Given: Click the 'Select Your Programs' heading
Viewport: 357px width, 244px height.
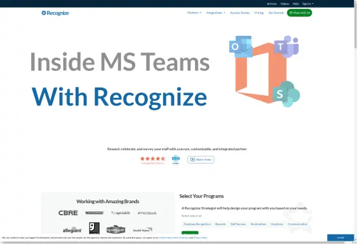Looking at the screenshot, I should (x=202, y=196).
